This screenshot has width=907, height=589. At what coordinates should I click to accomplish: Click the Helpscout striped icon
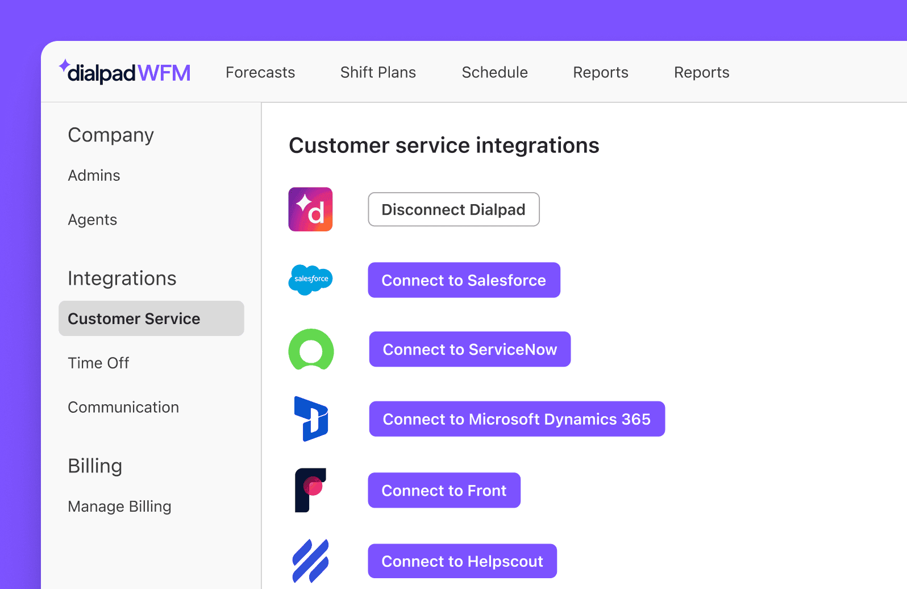(310, 561)
